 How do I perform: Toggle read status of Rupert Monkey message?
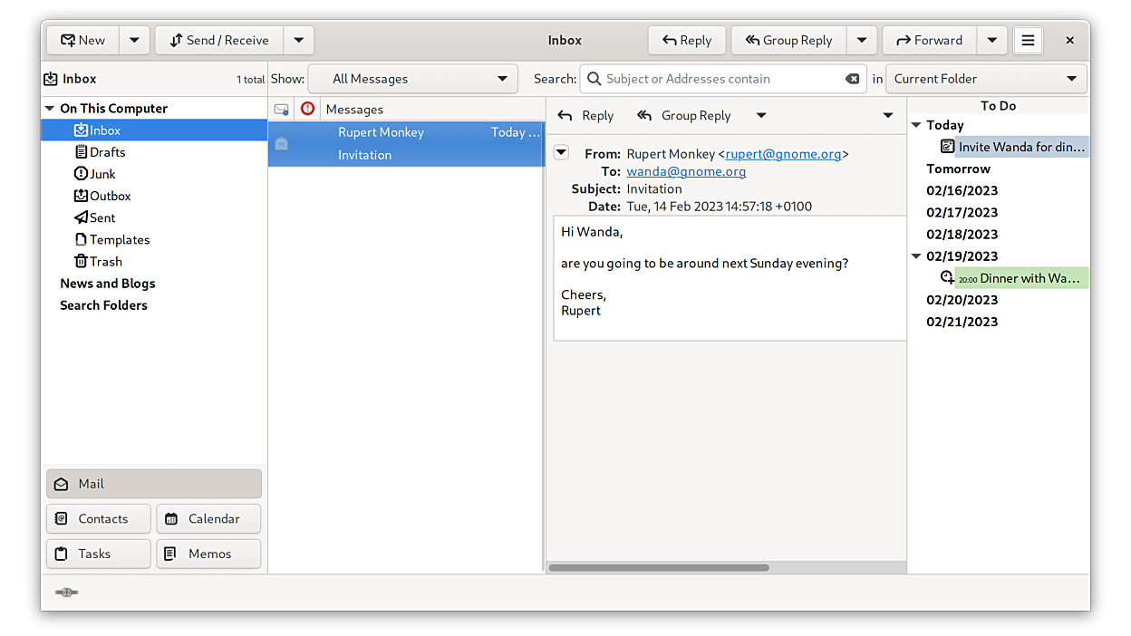point(281,143)
